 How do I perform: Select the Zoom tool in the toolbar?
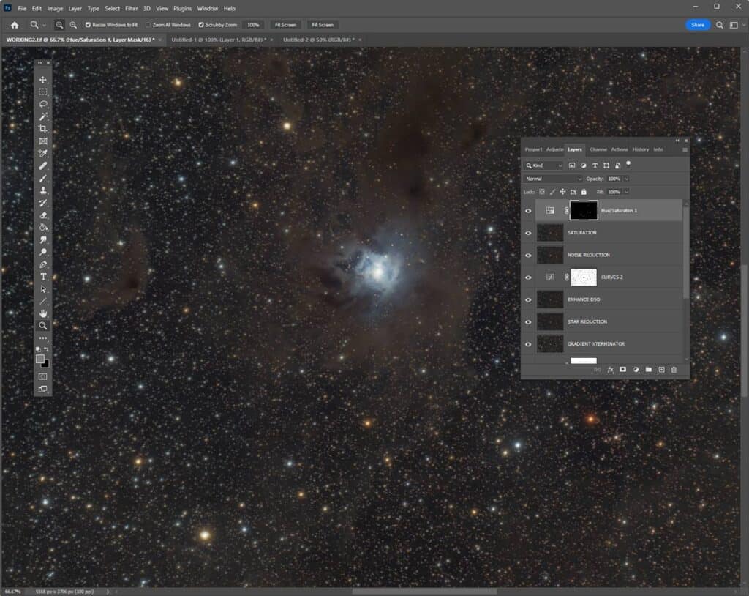click(x=44, y=326)
